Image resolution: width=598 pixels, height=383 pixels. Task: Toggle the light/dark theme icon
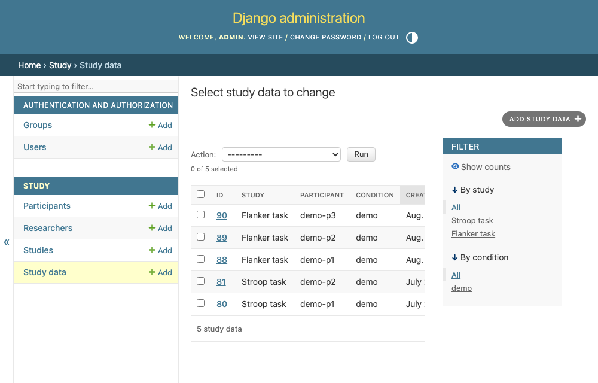[x=412, y=38]
